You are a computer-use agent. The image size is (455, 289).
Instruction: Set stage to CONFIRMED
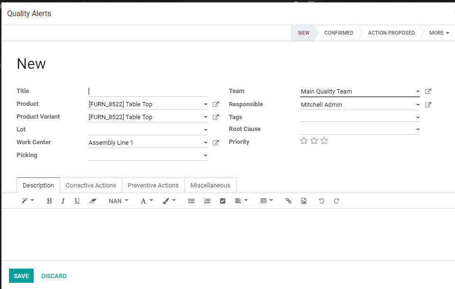coord(338,33)
